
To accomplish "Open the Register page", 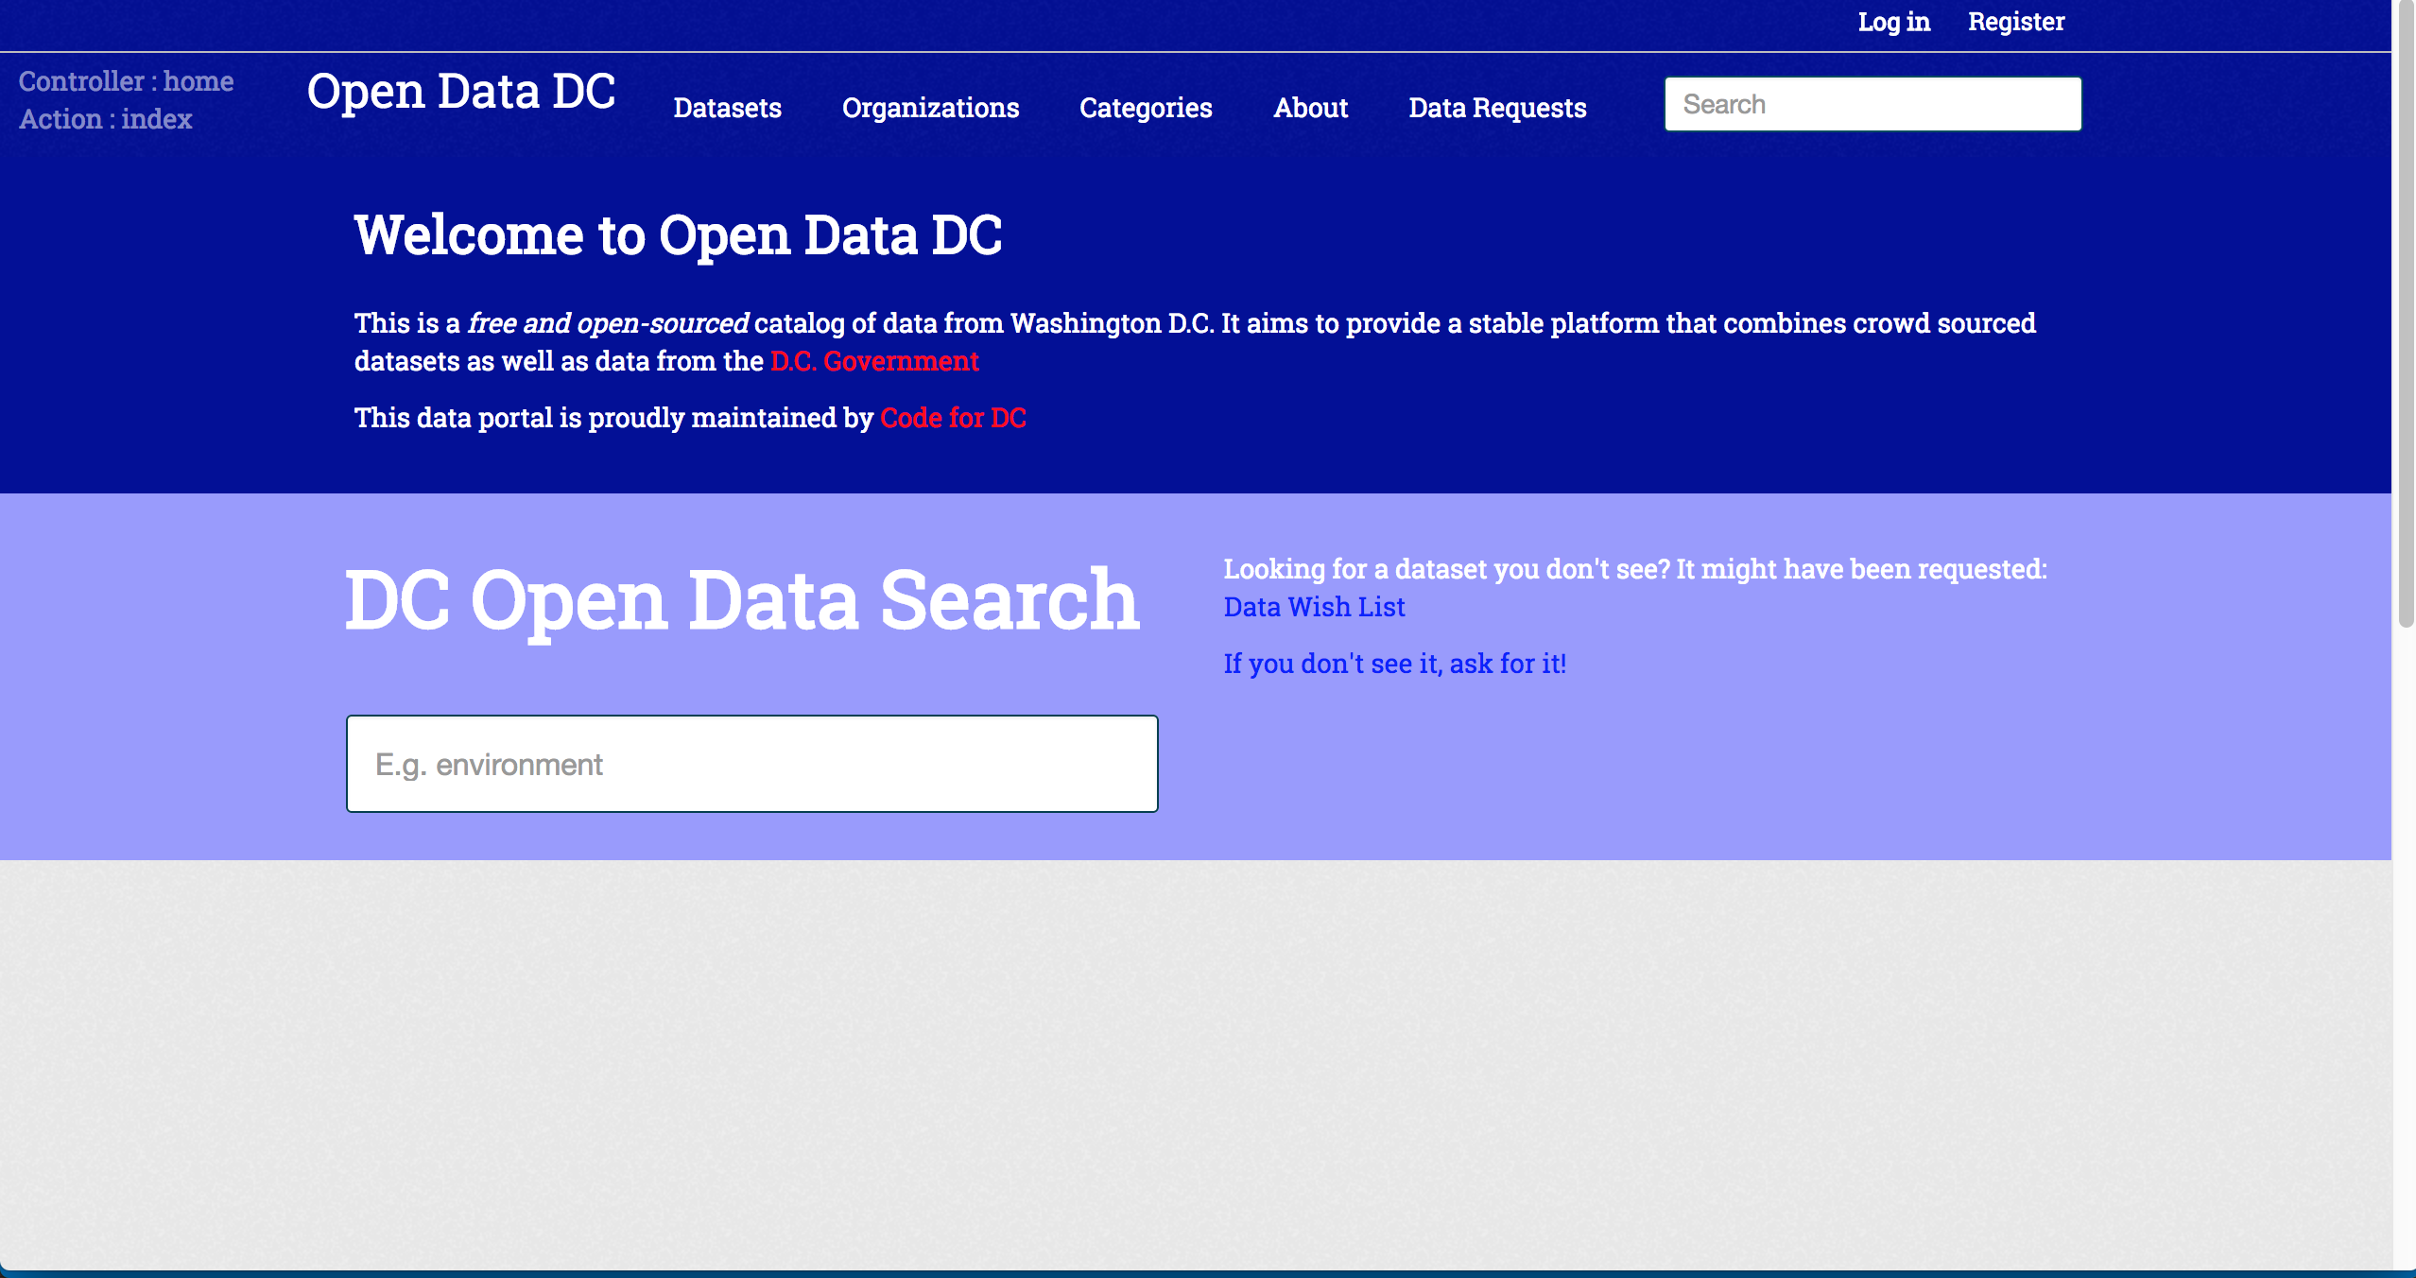I will pyautogui.click(x=2015, y=22).
